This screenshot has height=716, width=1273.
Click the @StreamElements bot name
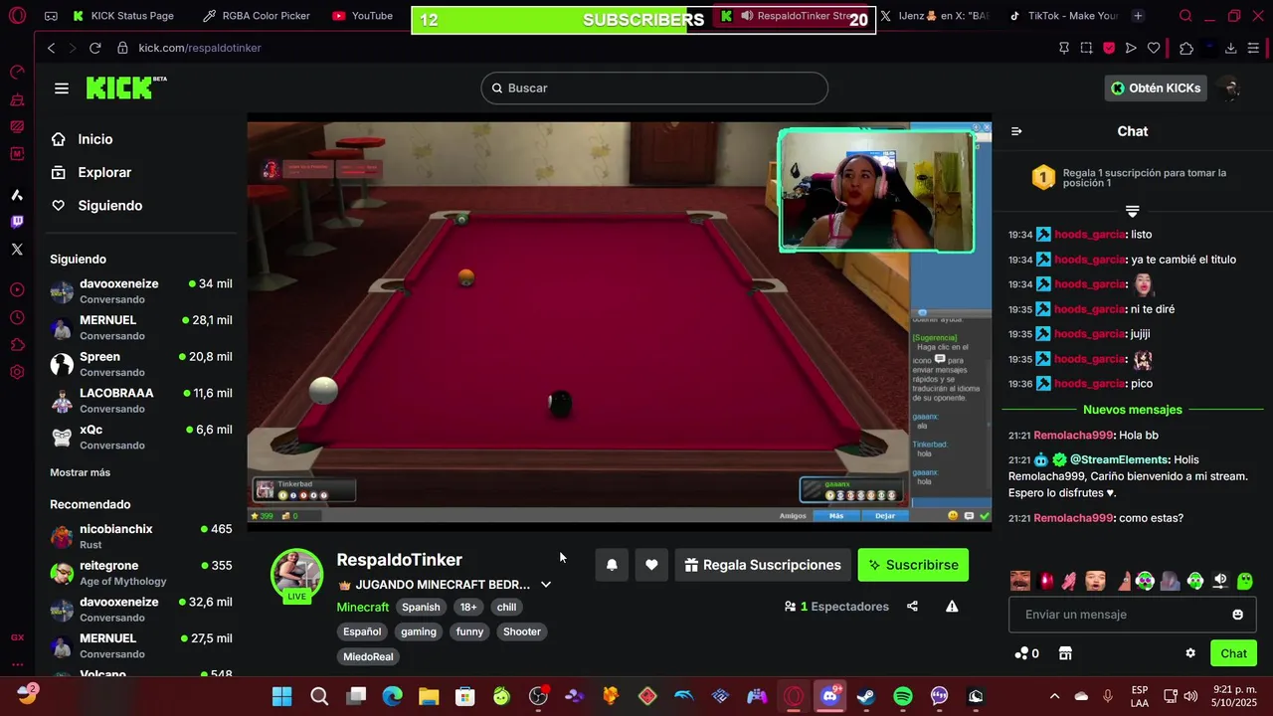coord(1119,459)
